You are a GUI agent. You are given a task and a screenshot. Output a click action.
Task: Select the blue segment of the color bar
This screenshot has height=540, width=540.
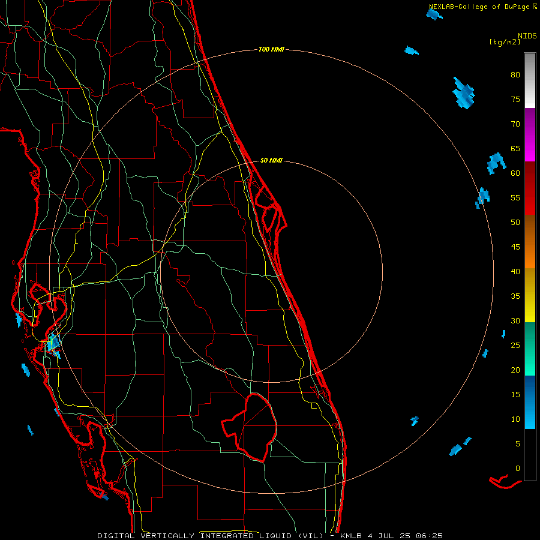click(x=530, y=402)
